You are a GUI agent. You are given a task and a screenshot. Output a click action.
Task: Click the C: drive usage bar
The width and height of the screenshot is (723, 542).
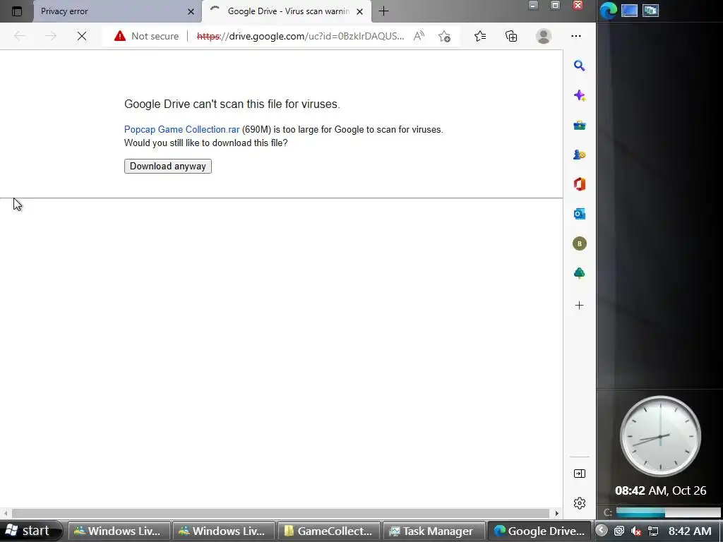click(668, 512)
